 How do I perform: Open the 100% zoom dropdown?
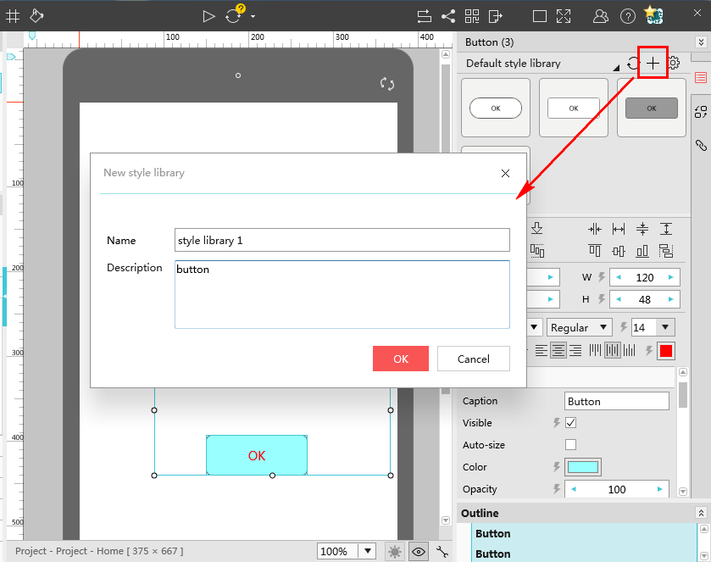coord(368,551)
